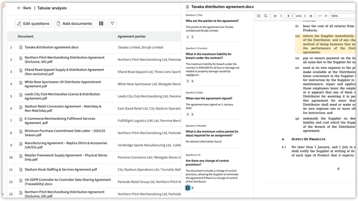Screen dimensions: 358x201
Task: Open Minimum Purchase Commitment Side Letter row
Action: 65,133
